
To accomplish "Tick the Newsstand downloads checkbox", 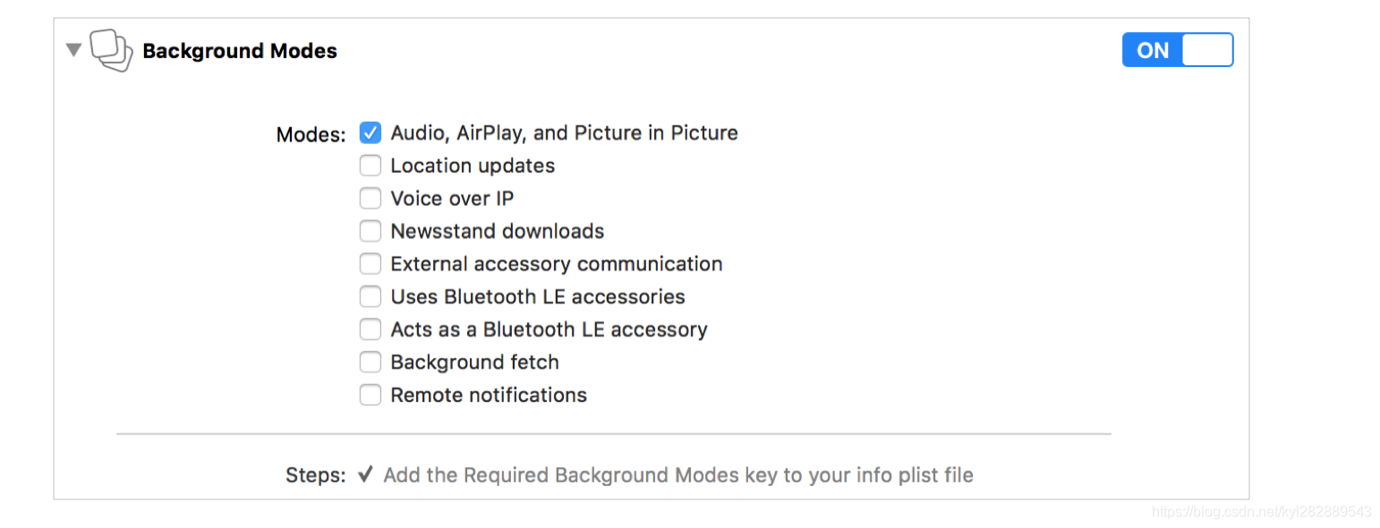I will click(x=371, y=231).
